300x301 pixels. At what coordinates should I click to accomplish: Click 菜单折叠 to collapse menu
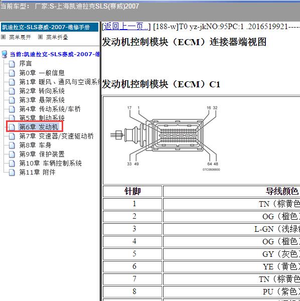click(57, 37)
